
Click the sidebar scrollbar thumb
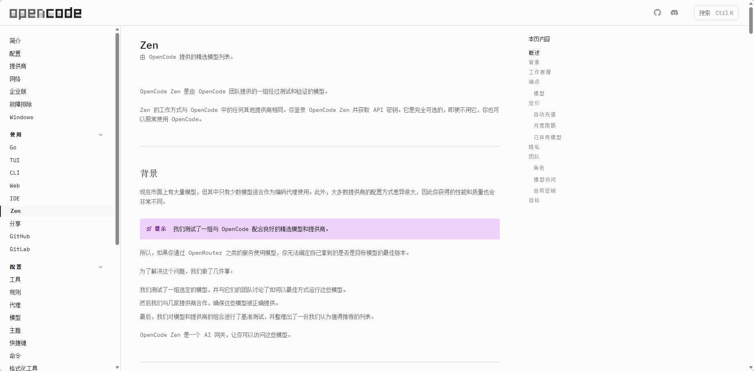pos(117,139)
